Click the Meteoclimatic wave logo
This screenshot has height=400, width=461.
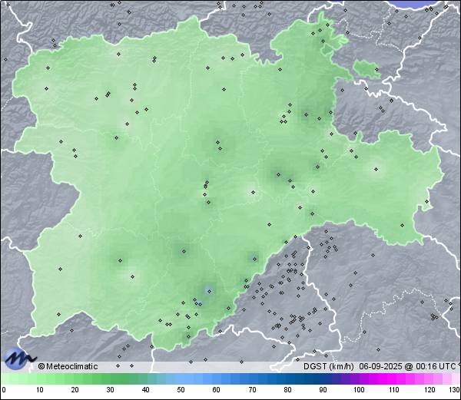19,359
